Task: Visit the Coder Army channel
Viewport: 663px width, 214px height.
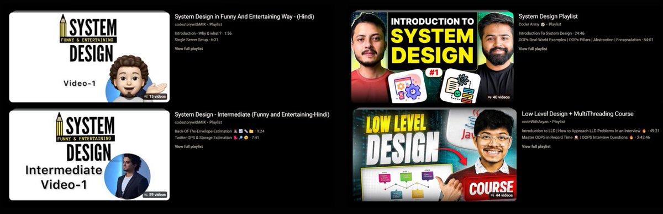Action: (529, 24)
